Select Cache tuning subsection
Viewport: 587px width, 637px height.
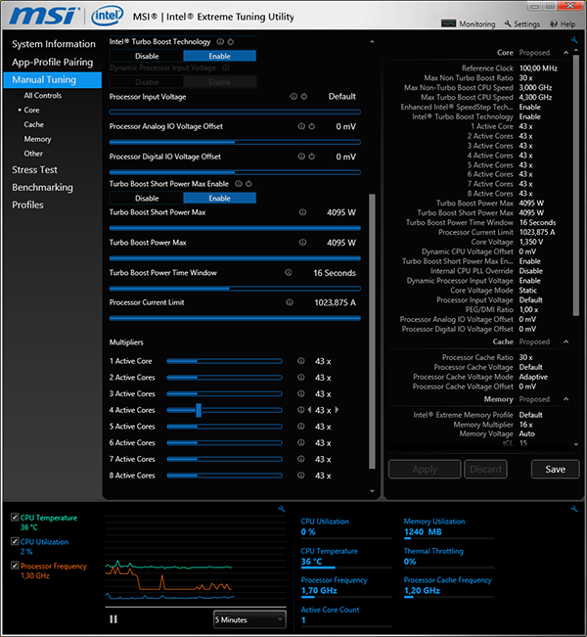tap(33, 124)
